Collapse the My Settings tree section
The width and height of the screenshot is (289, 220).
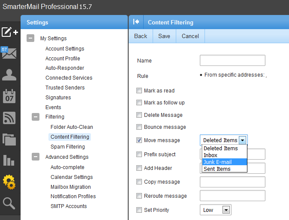point(30,39)
